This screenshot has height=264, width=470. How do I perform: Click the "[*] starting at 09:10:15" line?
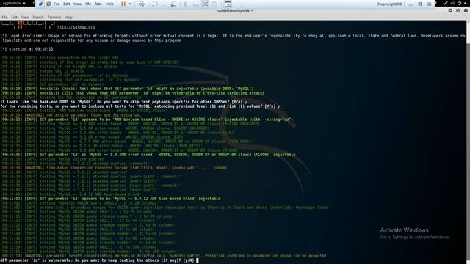26,49
